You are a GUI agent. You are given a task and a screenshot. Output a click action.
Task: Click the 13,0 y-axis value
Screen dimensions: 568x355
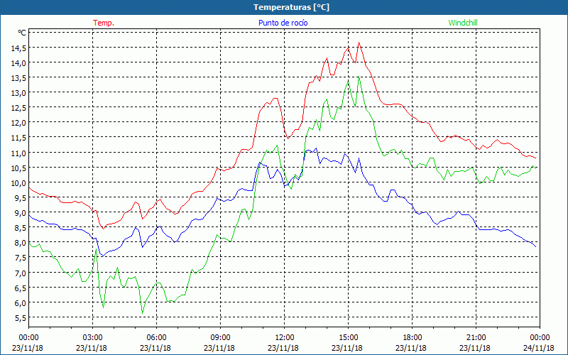point(19,93)
